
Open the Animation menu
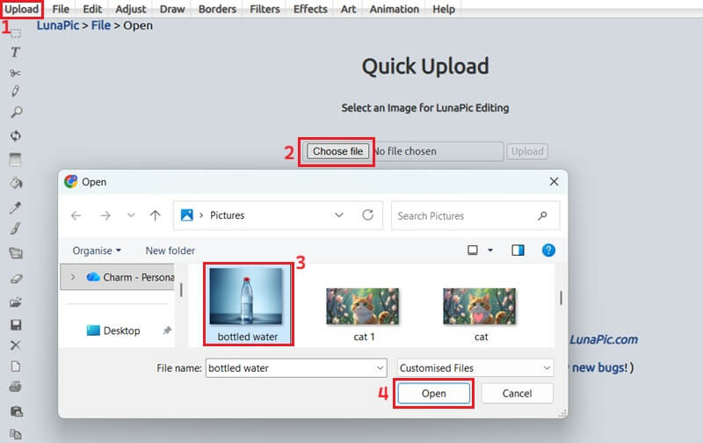394,9
